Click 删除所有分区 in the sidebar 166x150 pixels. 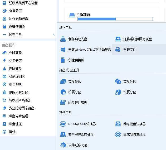[x=18, y=92]
